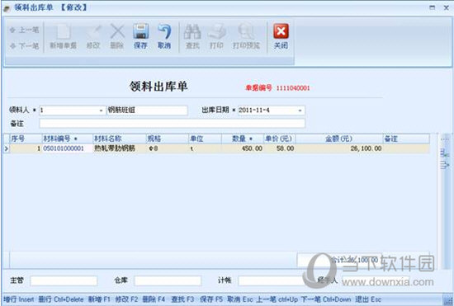Open the 出库日期 date dropdown
This screenshot has width=454, height=306.
[300, 111]
